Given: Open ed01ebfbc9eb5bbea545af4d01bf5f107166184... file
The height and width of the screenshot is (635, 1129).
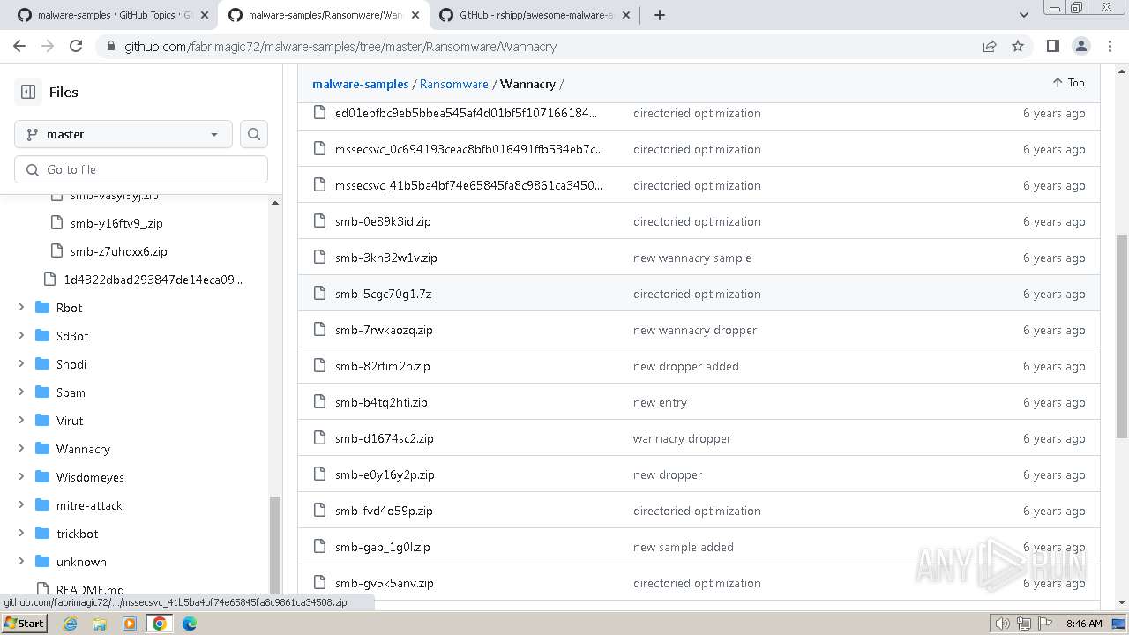Looking at the screenshot, I should pos(466,113).
